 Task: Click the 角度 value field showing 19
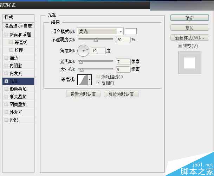coord(98,51)
